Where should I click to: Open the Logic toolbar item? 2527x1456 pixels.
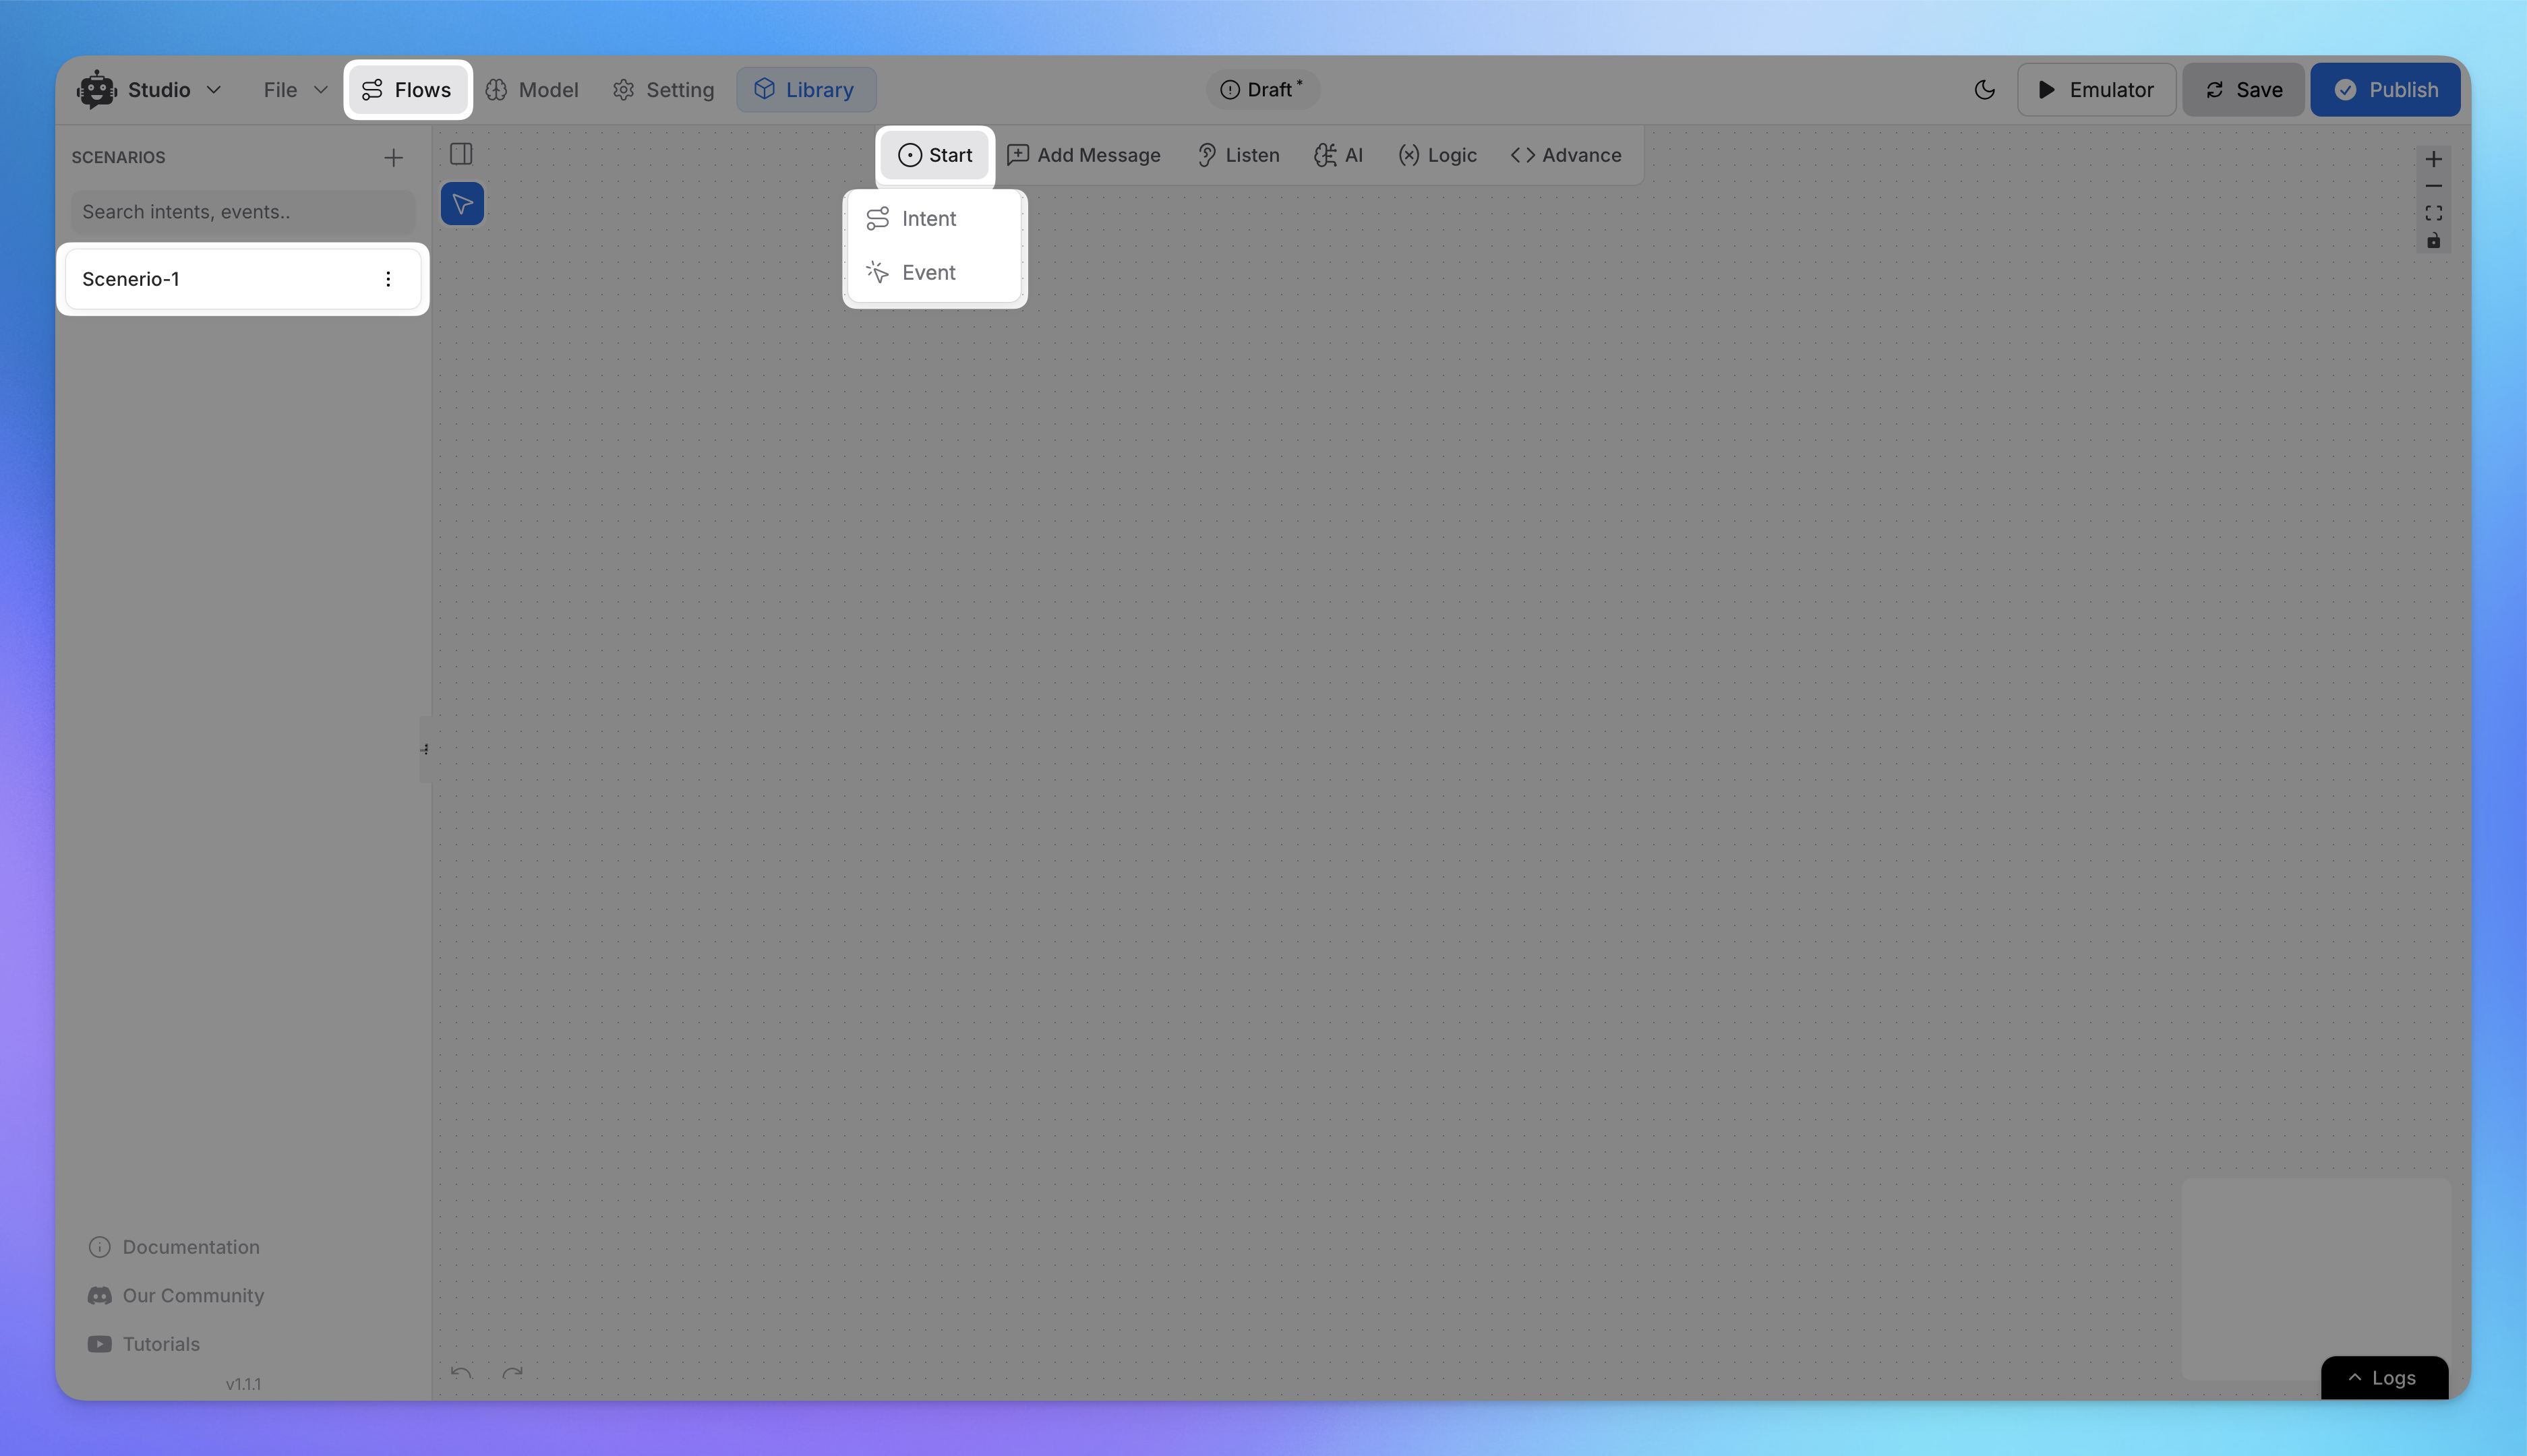pyautogui.click(x=1437, y=155)
